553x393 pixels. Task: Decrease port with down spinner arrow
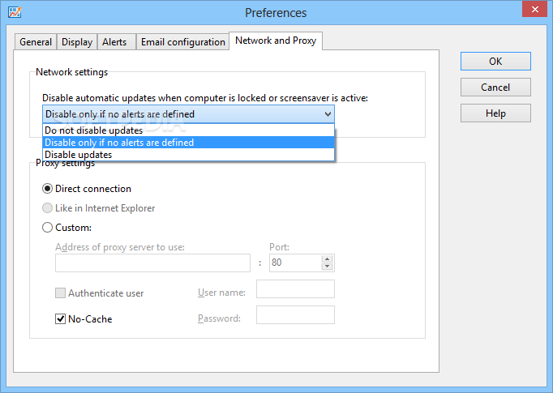tap(328, 267)
